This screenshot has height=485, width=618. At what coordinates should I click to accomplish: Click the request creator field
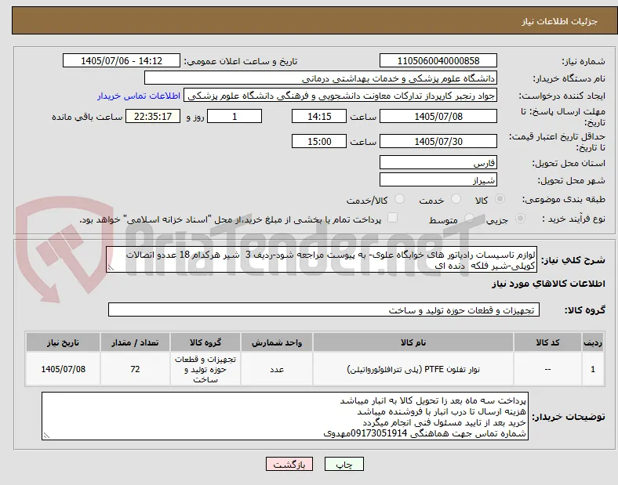coord(340,96)
